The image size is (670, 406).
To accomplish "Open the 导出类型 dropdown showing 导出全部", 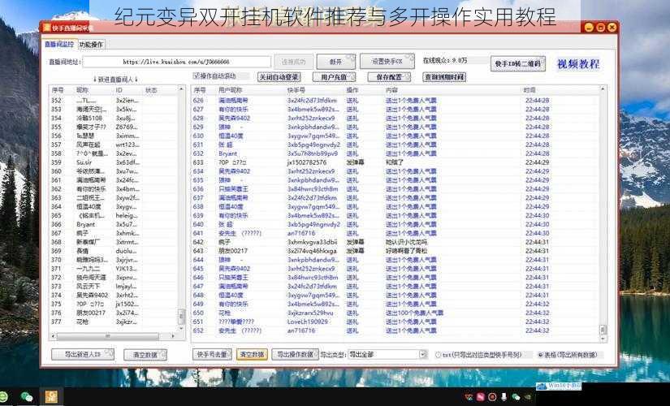I will [x=387, y=354].
